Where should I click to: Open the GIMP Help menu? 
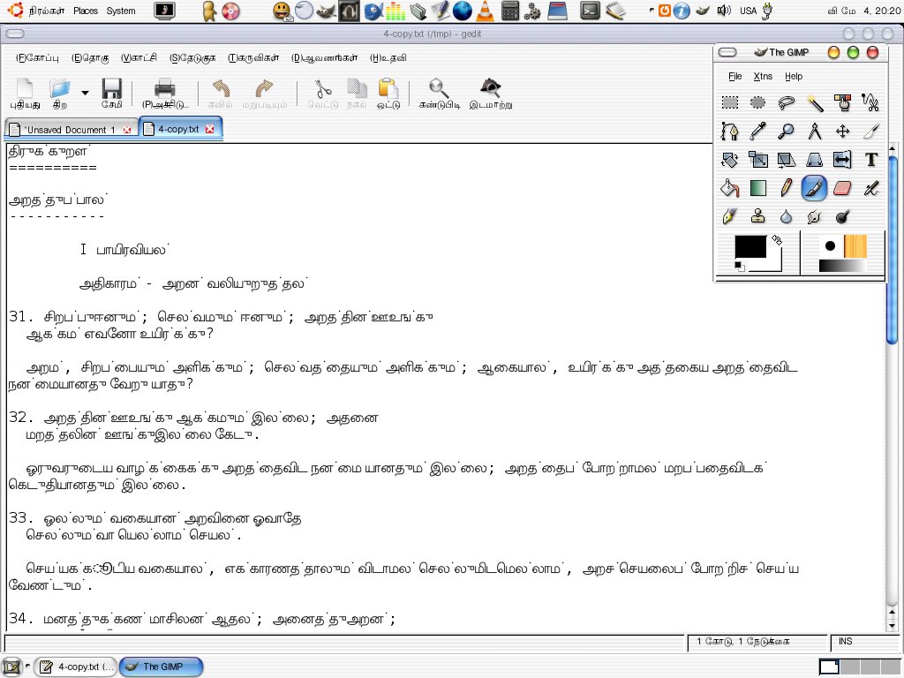pyautogui.click(x=794, y=76)
